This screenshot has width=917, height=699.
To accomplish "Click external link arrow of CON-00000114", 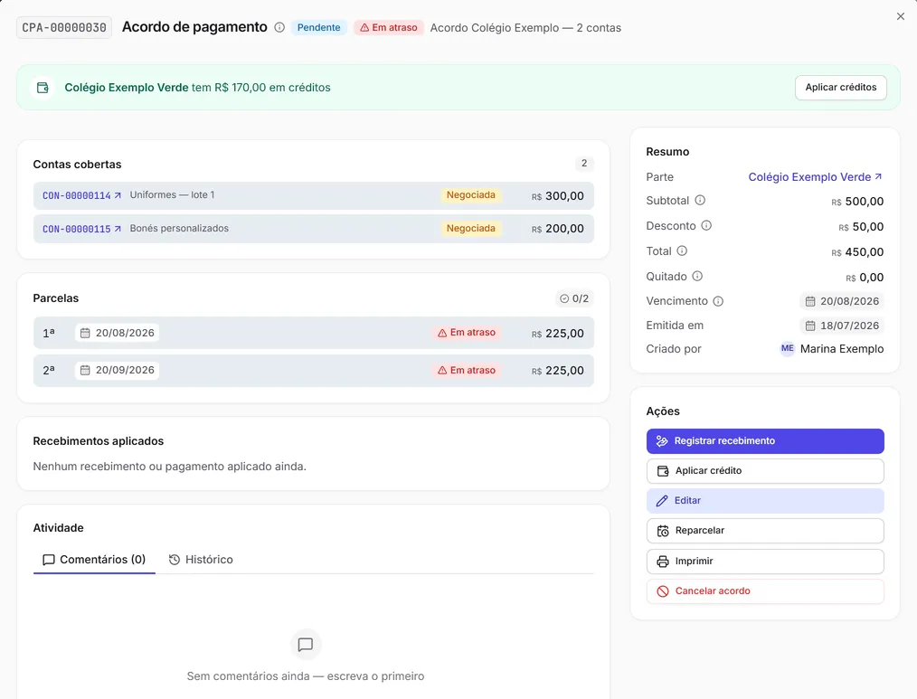I will (x=118, y=195).
